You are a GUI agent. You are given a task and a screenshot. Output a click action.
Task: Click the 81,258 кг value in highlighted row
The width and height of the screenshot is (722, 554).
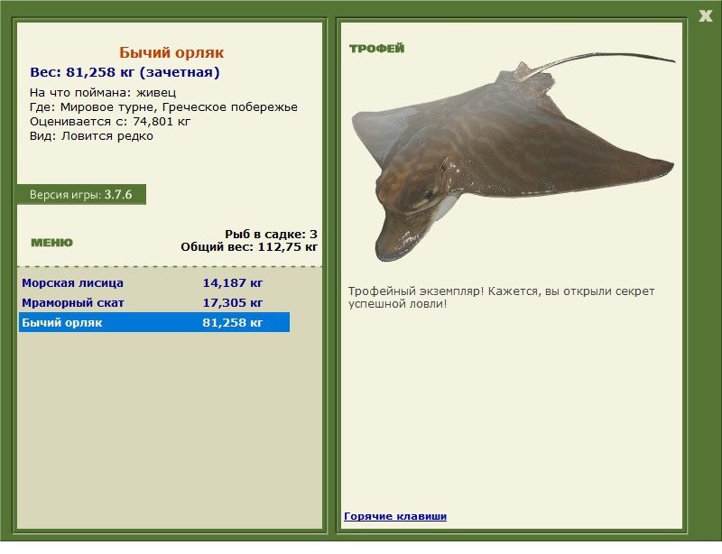coord(233,322)
